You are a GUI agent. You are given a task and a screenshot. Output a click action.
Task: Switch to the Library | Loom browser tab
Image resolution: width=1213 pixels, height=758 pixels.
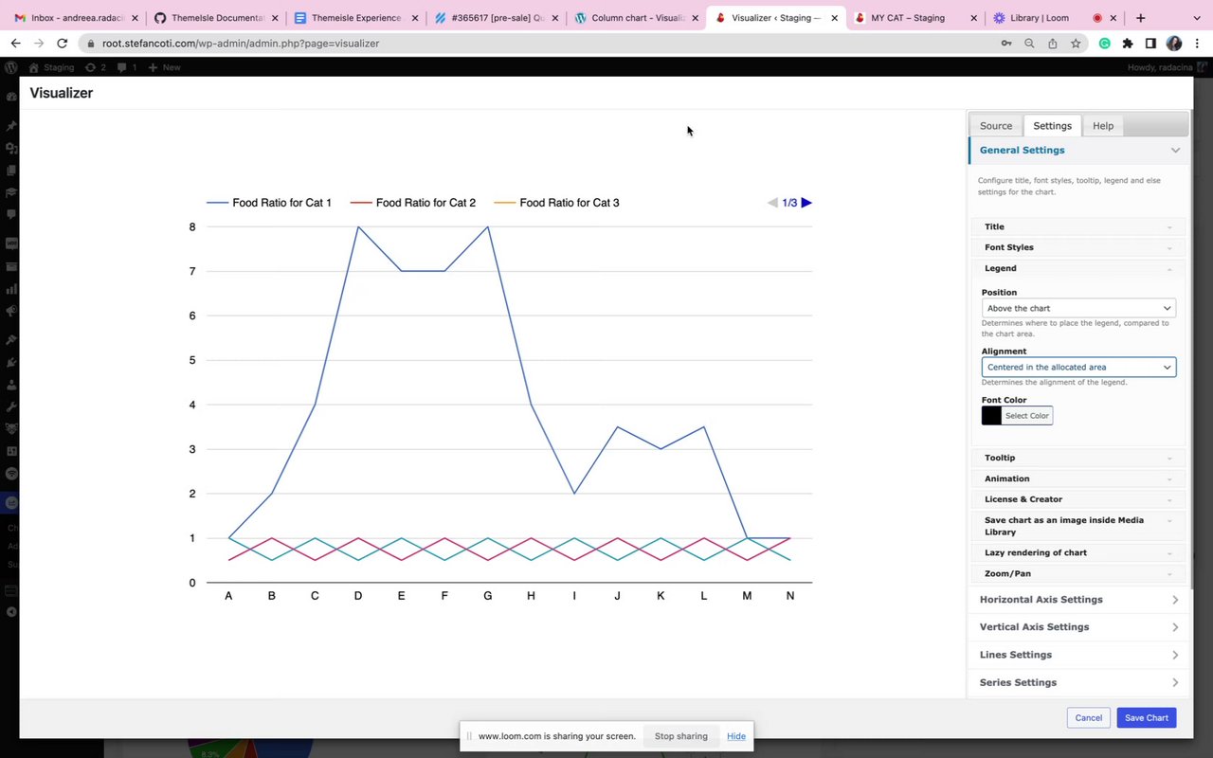pos(1039,18)
